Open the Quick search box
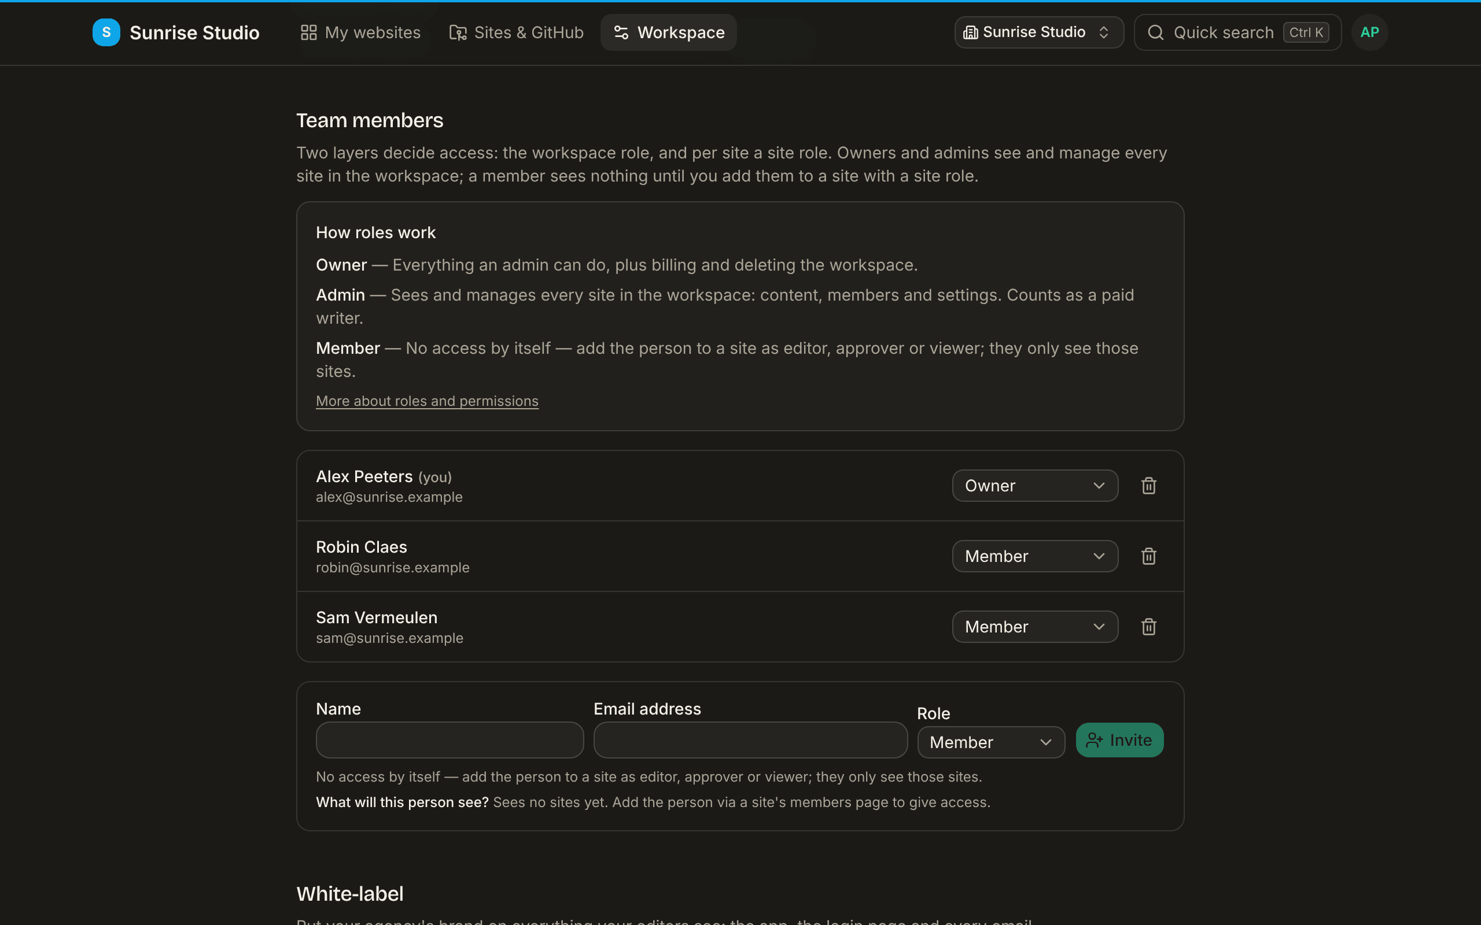Image resolution: width=1481 pixels, height=925 pixels. tap(1237, 32)
